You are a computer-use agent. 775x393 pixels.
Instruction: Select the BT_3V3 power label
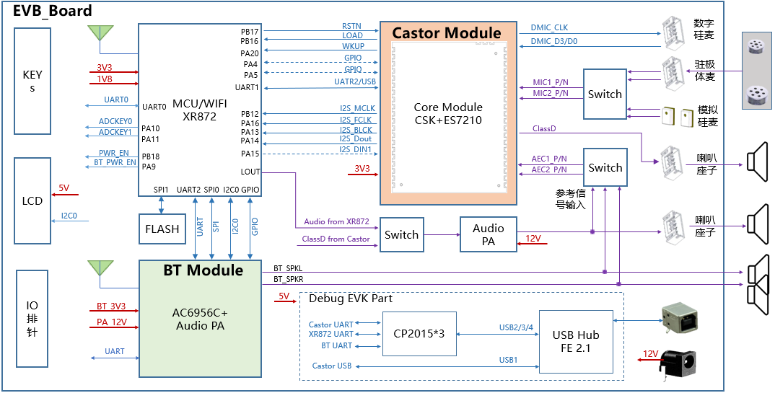point(110,306)
